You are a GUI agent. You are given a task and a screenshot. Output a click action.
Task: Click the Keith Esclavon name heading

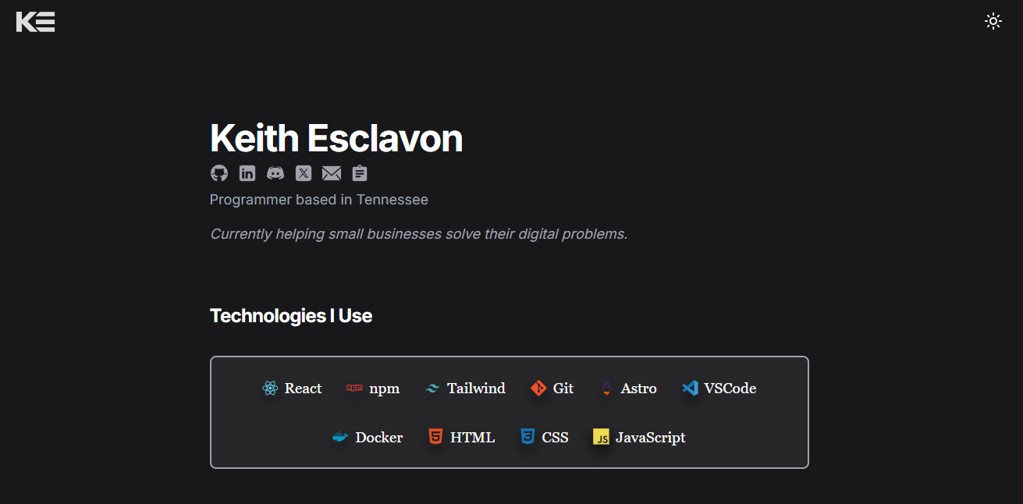pos(336,138)
